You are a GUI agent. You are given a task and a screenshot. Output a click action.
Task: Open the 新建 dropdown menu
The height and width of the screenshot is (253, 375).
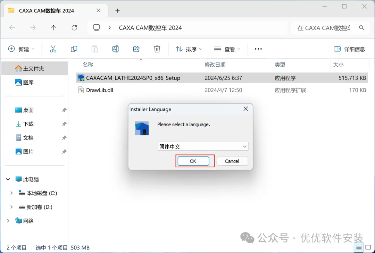(21, 49)
